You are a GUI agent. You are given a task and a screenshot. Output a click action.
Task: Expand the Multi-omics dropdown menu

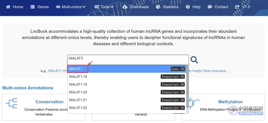(71, 7)
